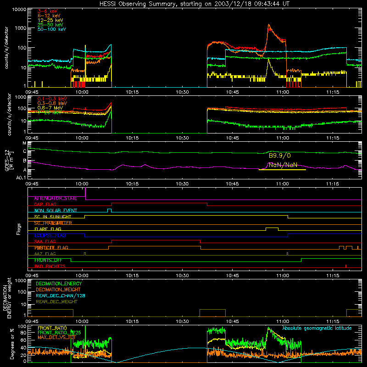Click the Absolute geomagnetic latitude label
Screen dimensions: 367x367
317,328
